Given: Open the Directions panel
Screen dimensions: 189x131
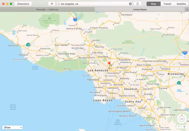Looking at the screenshot, I should pos(23,4).
